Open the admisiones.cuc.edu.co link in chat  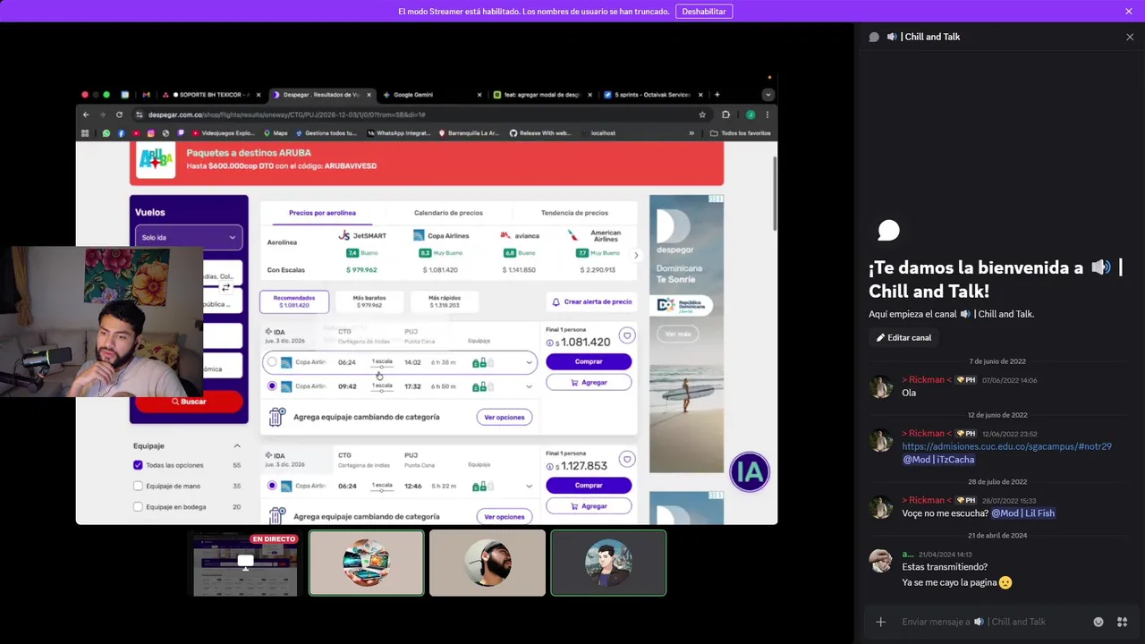(1006, 446)
